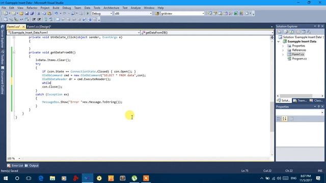Click the View Code icon in Solution Explorer
The height and width of the screenshot is (183, 326).
[x=298, y=32]
